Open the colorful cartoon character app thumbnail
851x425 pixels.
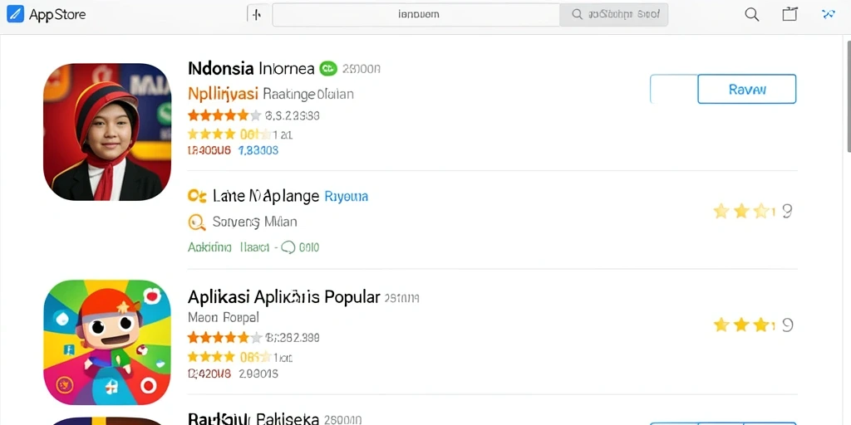[107, 342]
